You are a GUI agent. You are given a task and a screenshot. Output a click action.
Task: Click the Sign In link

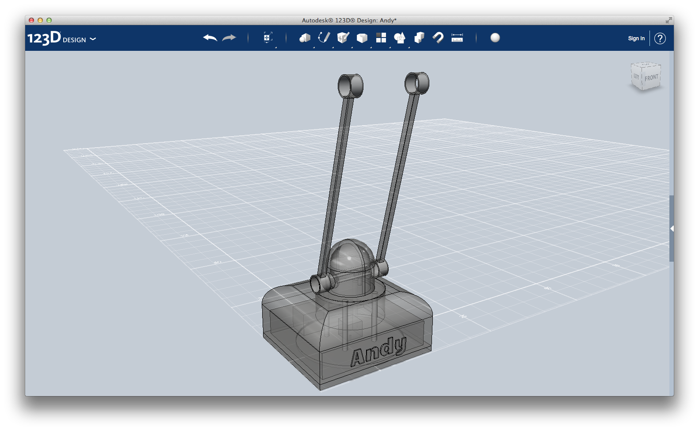(636, 38)
